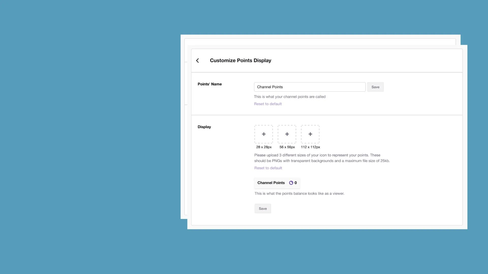Focus the Points' Name text field
The image size is (488, 274).
309,87
